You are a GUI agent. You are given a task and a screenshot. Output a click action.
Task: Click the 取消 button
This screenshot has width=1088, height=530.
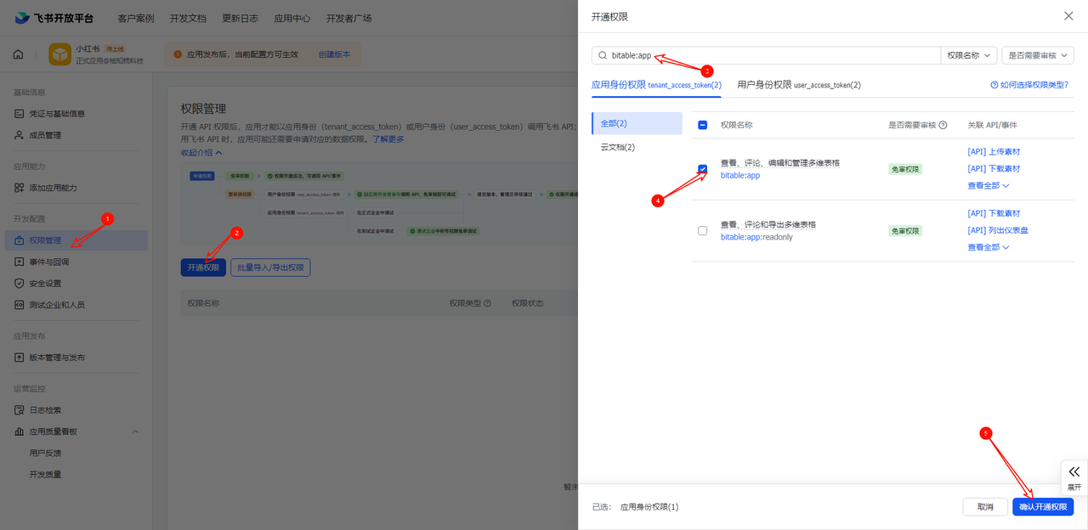[x=985, y=506]
